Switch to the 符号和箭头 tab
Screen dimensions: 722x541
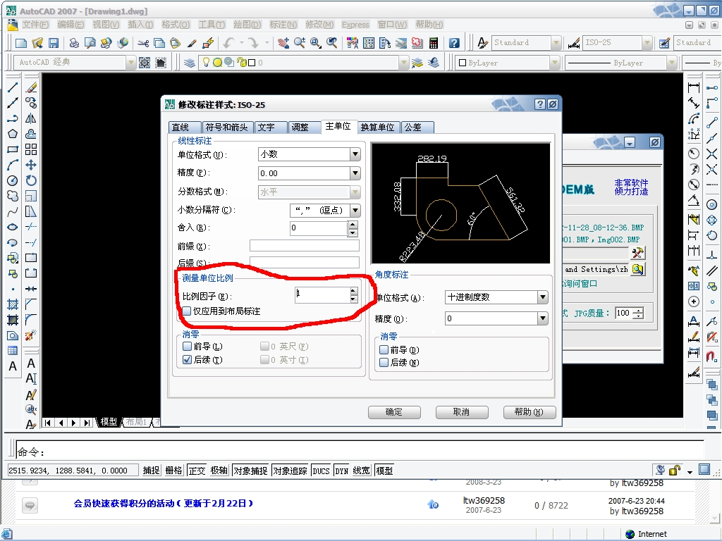[x=226, y=128]
